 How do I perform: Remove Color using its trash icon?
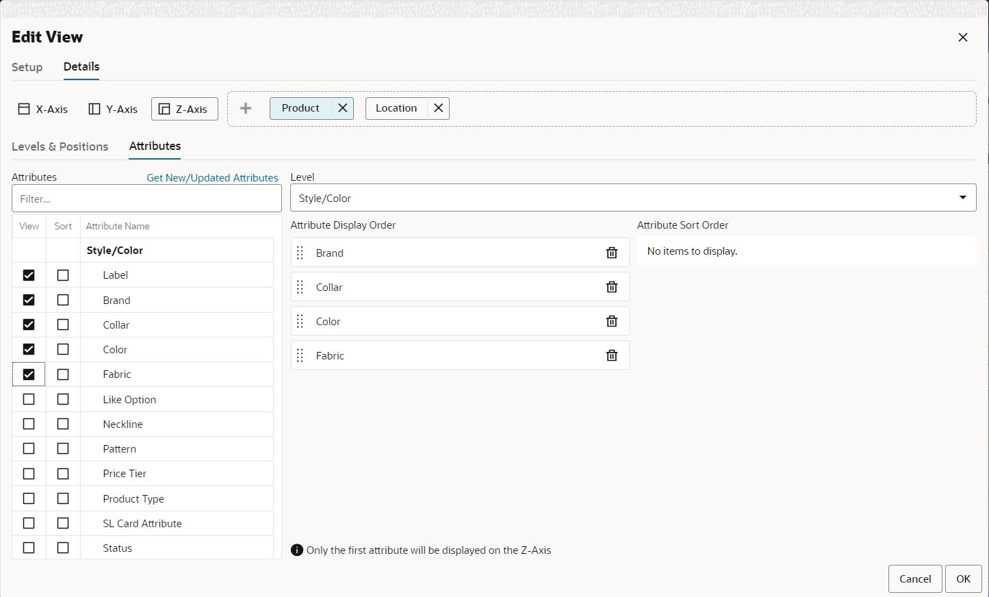(612, 321)
